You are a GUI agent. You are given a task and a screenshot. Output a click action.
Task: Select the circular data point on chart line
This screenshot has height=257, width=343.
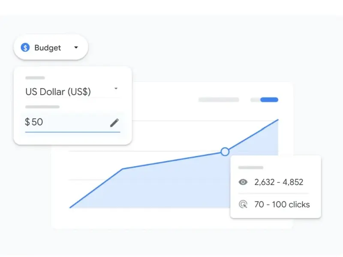click(225, 151)
